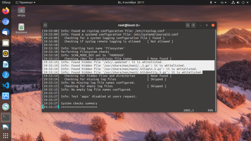The width and height of the screenshot is (251, 141).
Task: Click the root@losst-2:~ window title
Action: pos(129,25)
